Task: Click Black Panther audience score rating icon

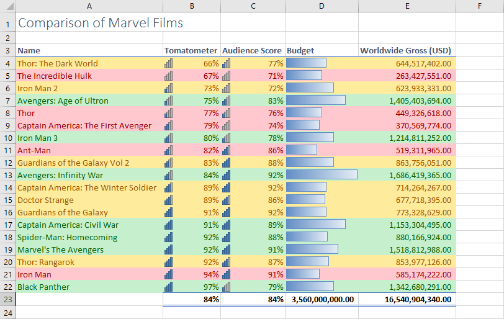Action: (x=227, y=287)
